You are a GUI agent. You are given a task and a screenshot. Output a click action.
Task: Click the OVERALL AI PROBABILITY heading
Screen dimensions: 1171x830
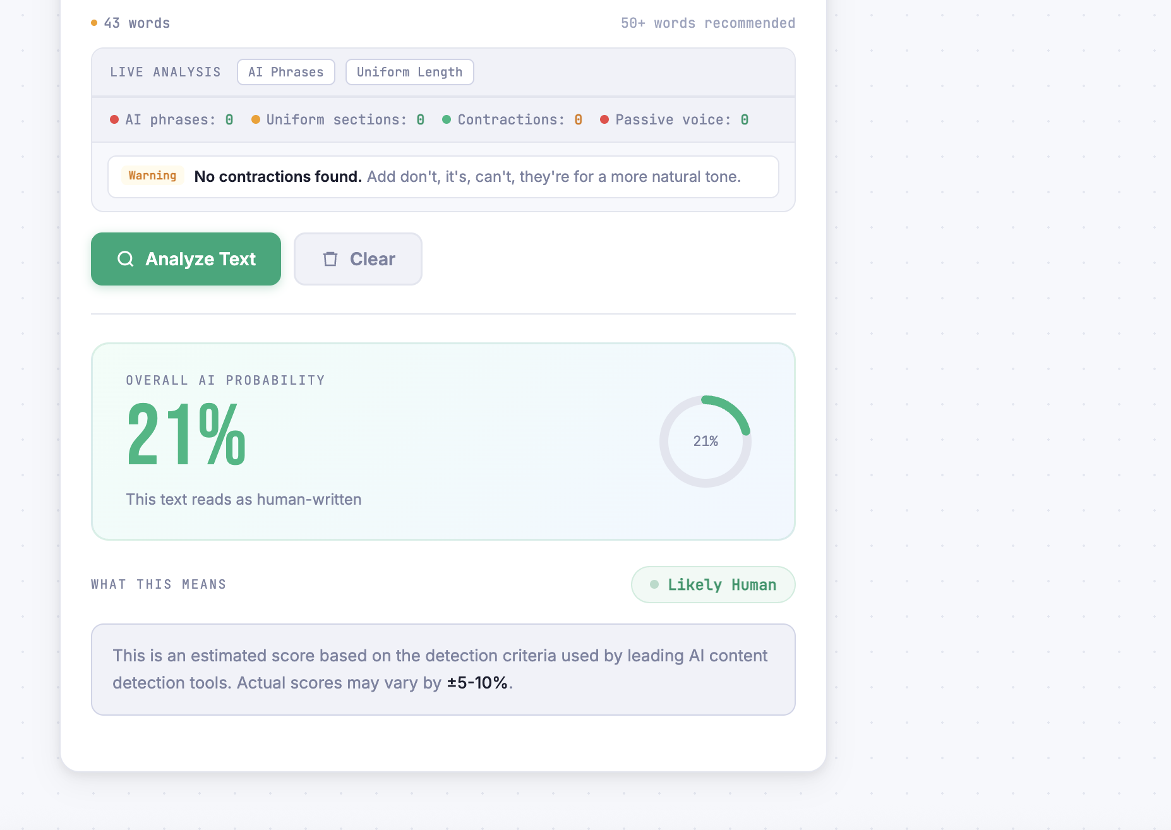(225, 380)
